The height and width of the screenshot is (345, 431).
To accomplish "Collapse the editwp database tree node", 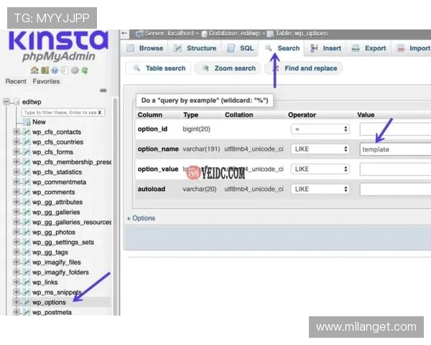I will coord(7,102).
